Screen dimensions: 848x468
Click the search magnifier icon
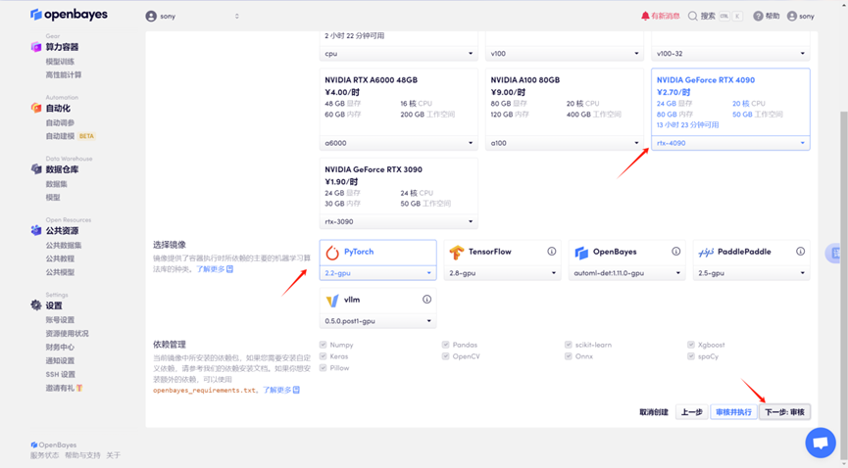pos(692,17)
